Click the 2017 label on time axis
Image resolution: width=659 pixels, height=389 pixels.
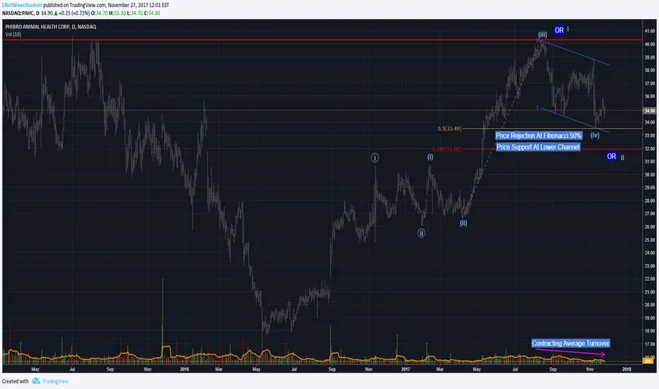[406, 369]
